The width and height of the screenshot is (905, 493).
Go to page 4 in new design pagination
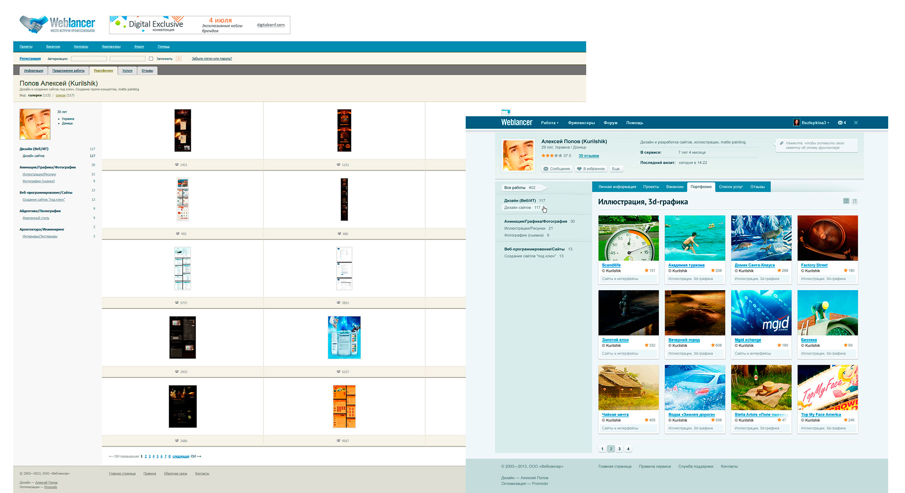pyautogui.click(x=628, y=449)
